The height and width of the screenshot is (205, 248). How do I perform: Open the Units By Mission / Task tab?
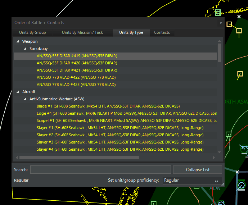[x=82, y=33]
